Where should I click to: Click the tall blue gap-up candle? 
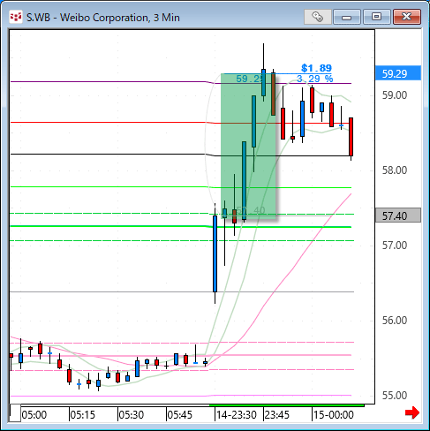pos(215,253)
